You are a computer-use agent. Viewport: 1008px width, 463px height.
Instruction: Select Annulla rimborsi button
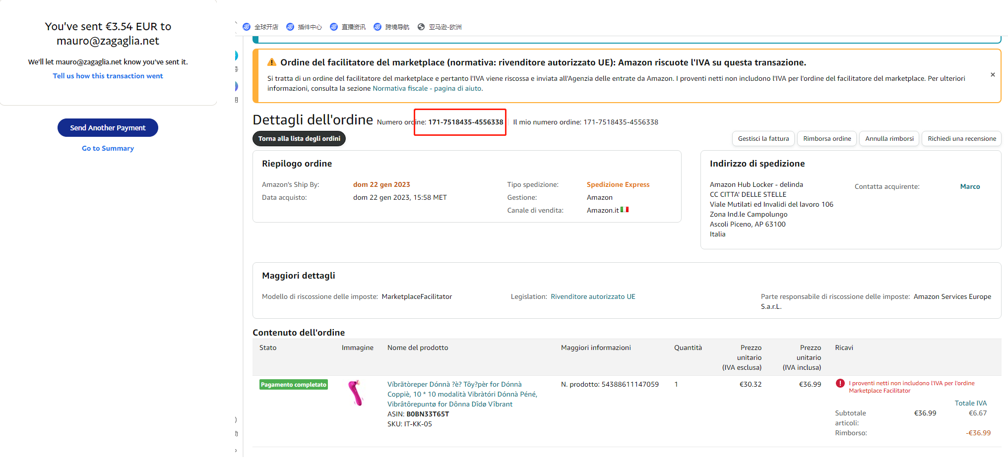[889, 139]
